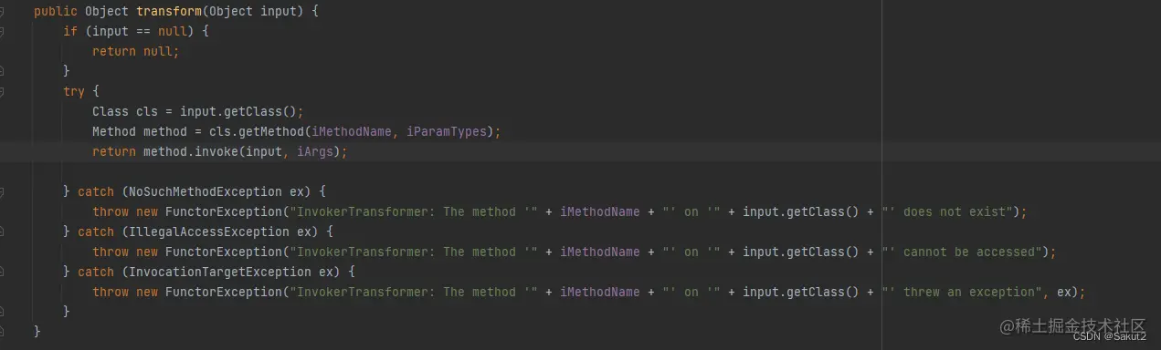Click iMethodName in the "does not exist" line

point(599,211)
